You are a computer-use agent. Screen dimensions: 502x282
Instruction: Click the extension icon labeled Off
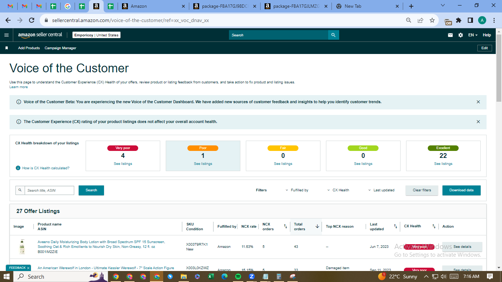point(448,22)
